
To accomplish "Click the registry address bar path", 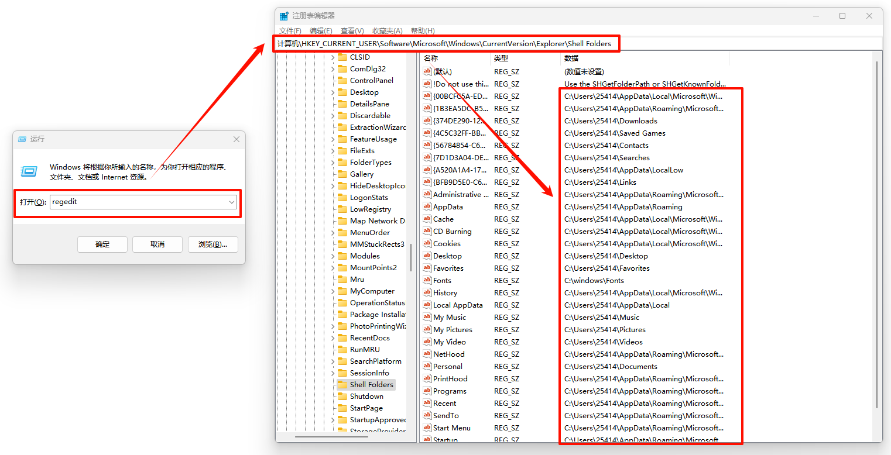I will (x=445, y=44).
